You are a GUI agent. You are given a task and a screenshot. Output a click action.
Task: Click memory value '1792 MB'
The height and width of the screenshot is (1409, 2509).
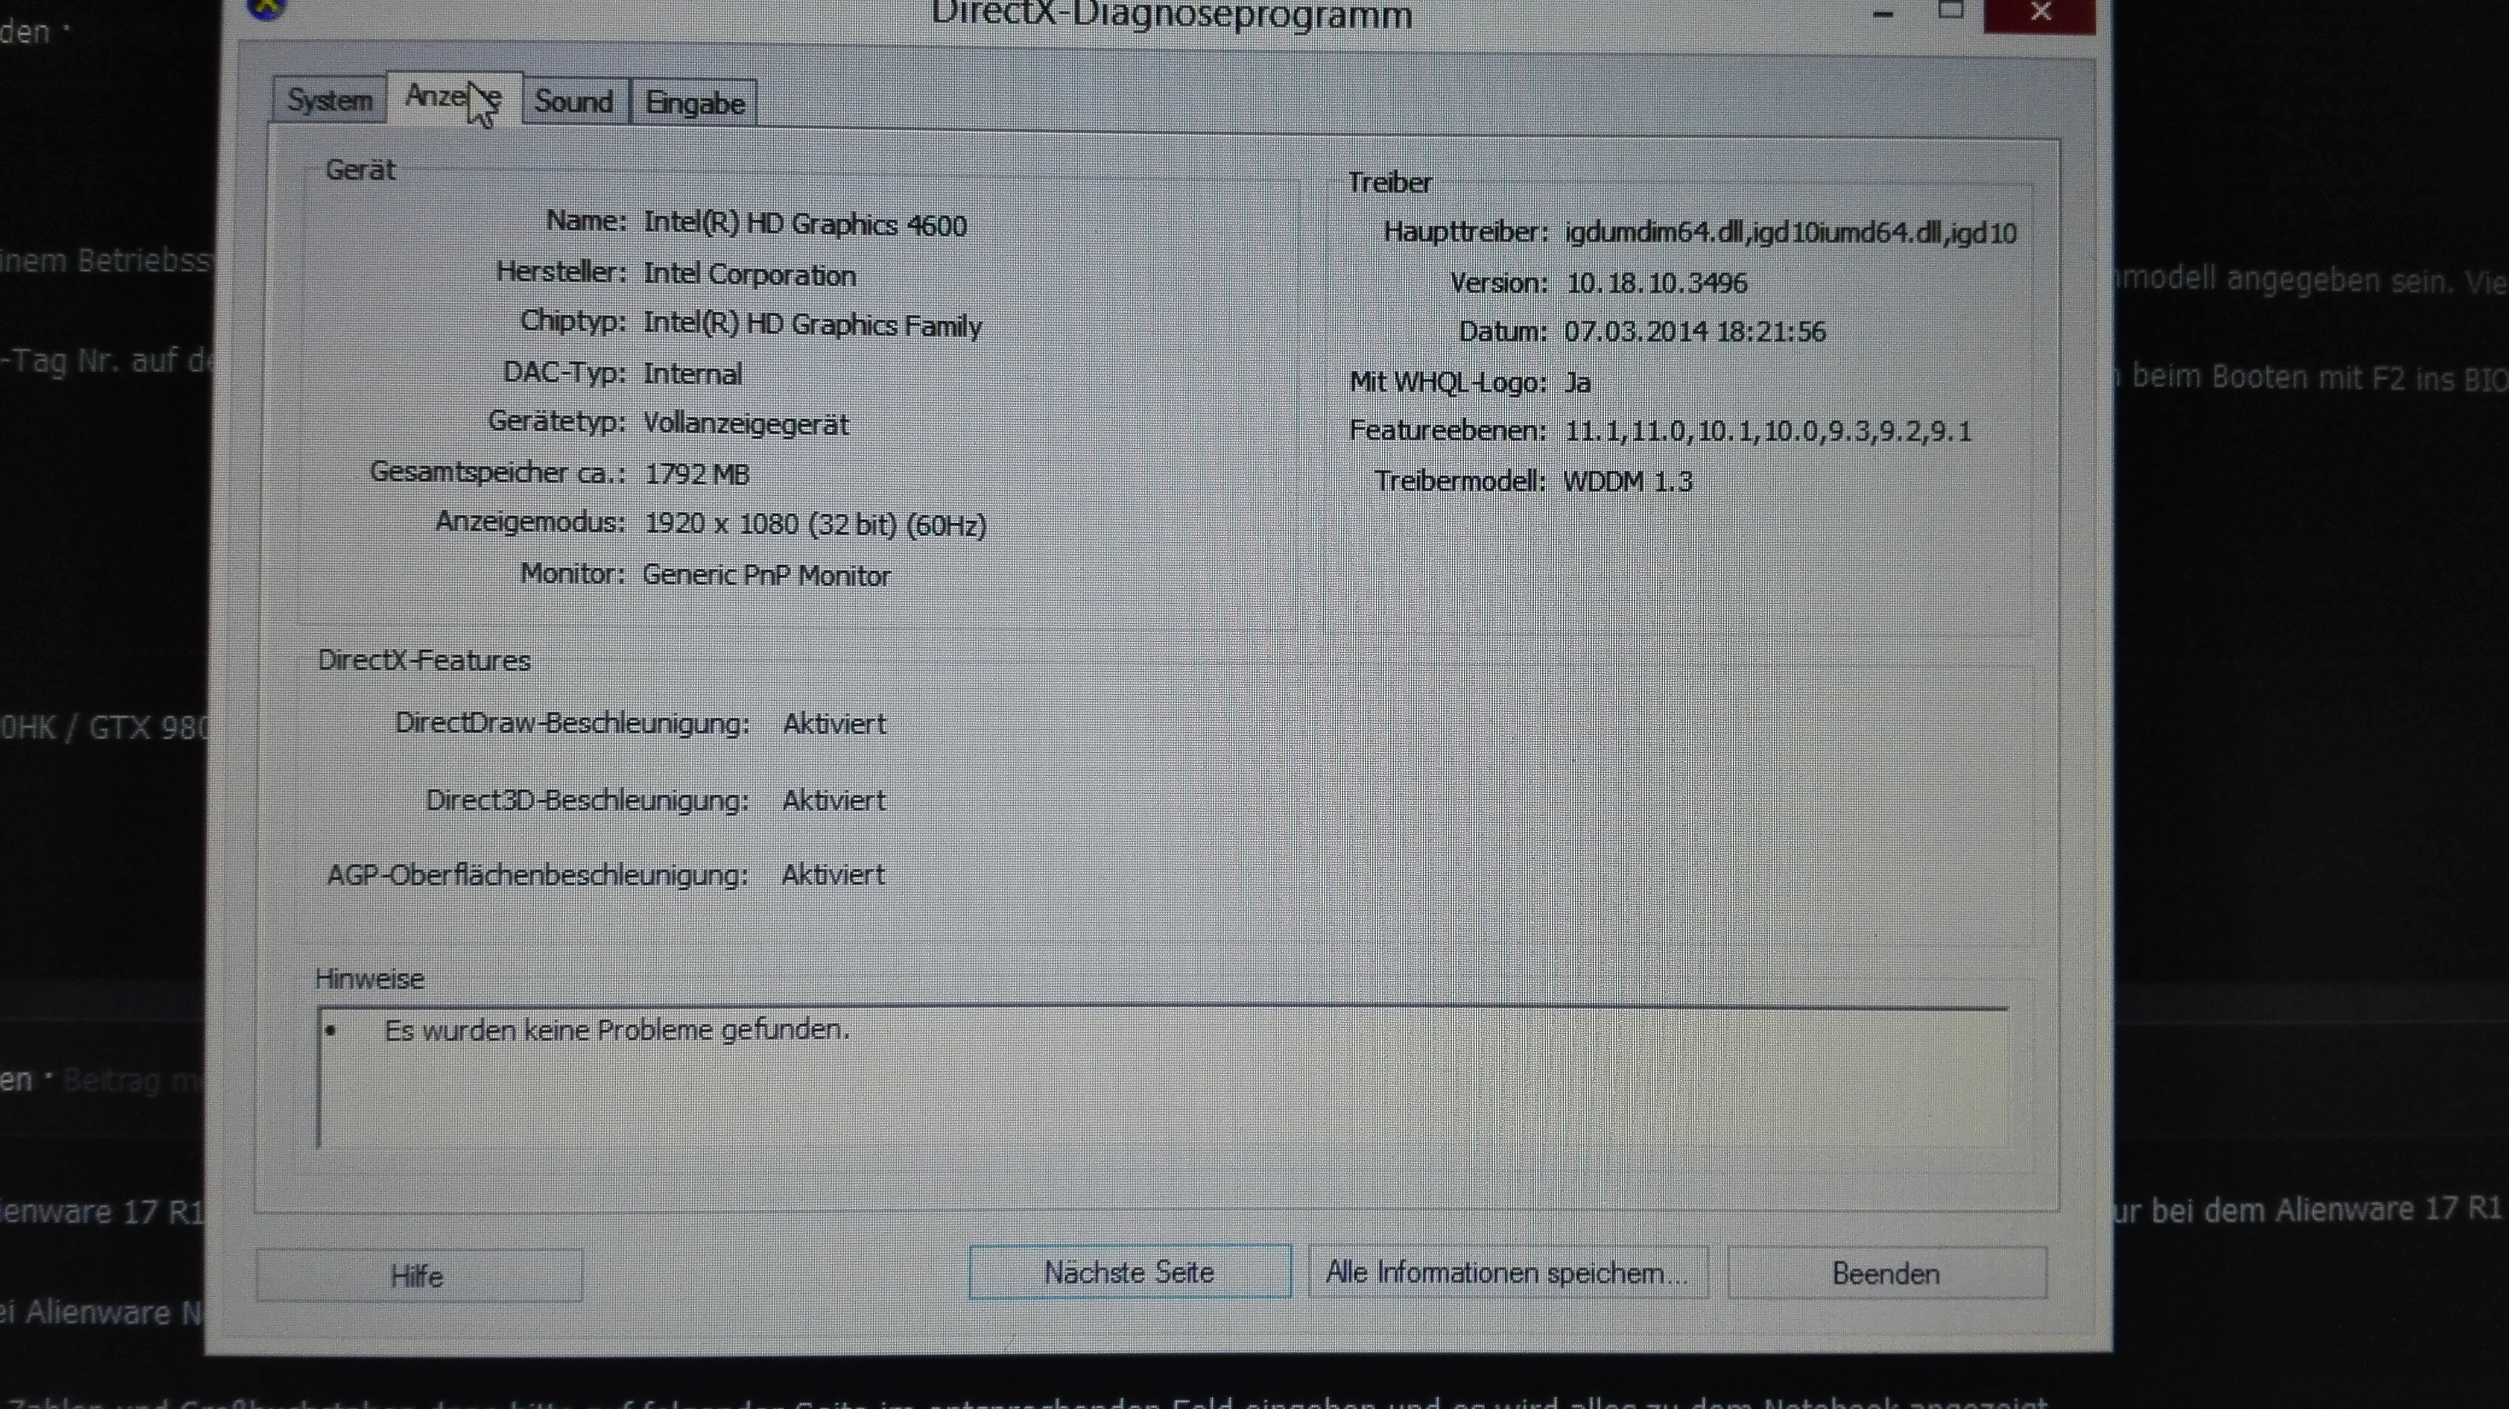point(697,474)
